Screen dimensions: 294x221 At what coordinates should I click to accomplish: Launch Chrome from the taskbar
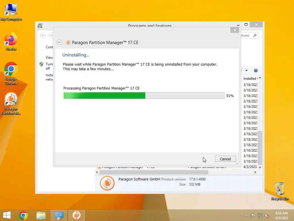(23, 215)
